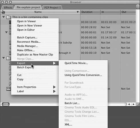Select Duplicate as New Master Clip
Screen dimensions: 140x128
click(35, 55)
